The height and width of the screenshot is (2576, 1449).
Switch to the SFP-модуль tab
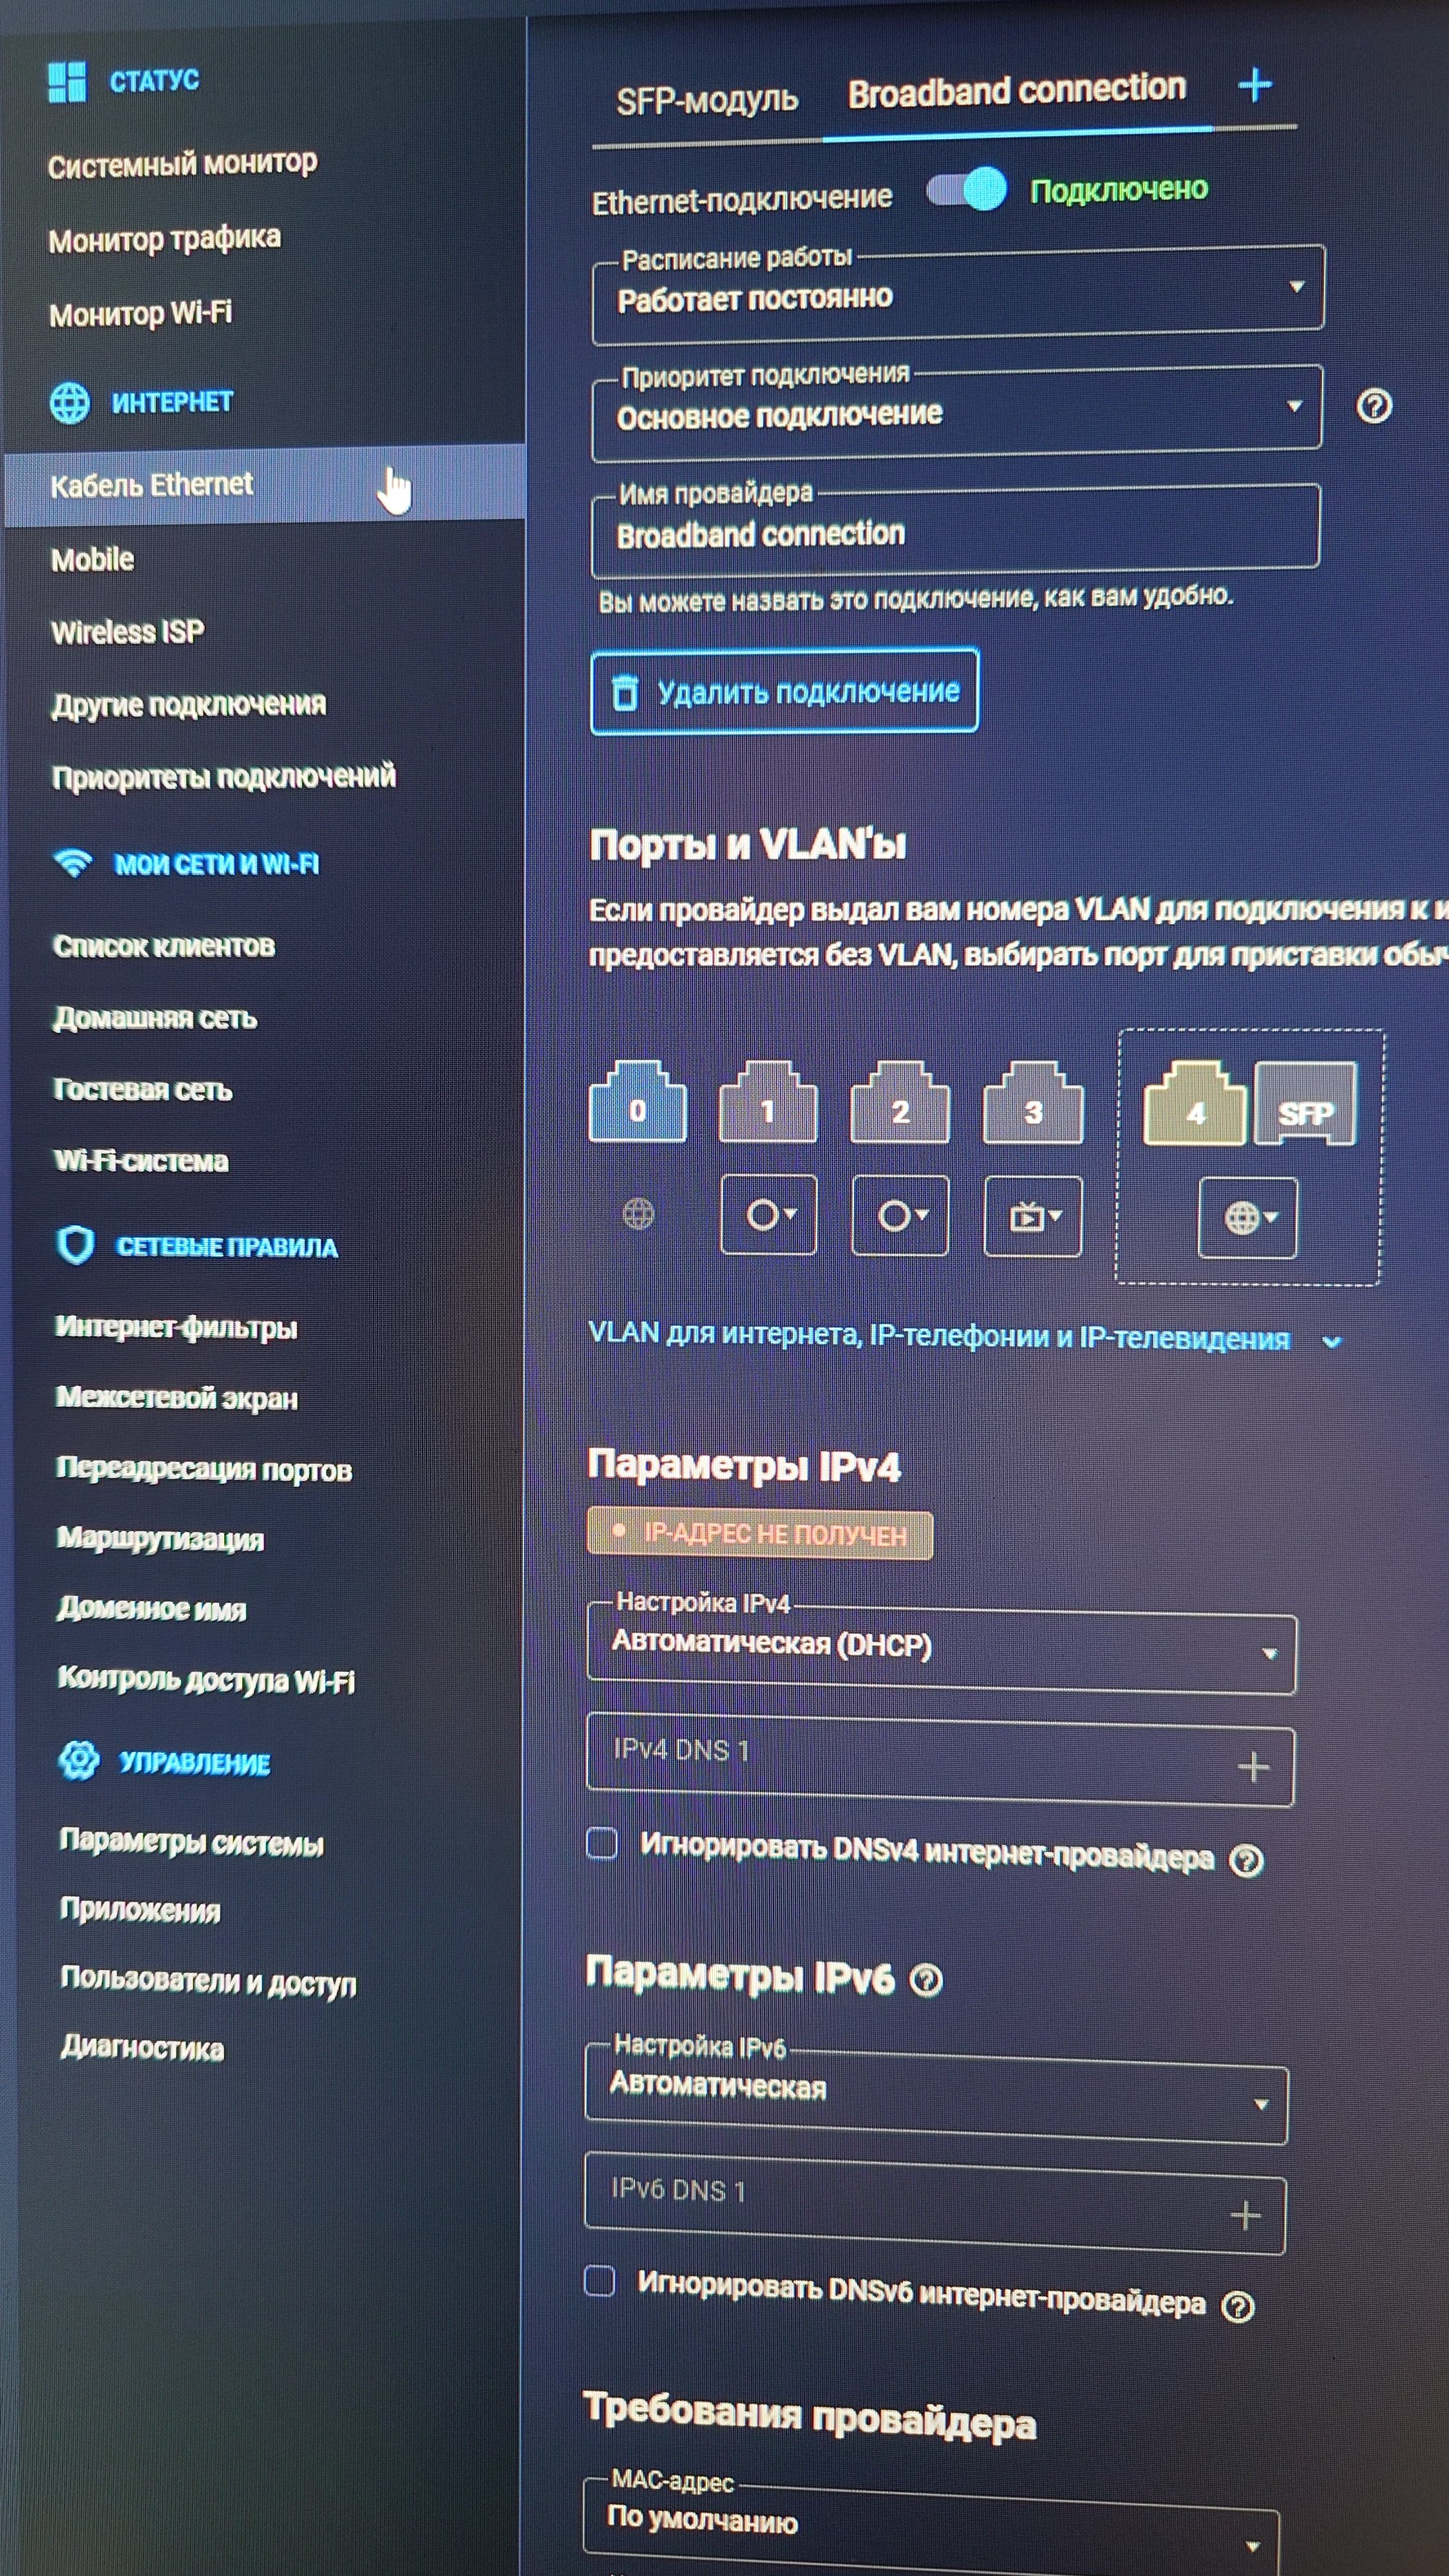pyautogui.click(x=707, y=100)
